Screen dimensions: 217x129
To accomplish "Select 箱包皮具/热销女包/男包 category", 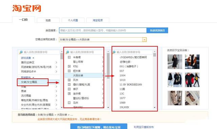I will click(35, 100).
